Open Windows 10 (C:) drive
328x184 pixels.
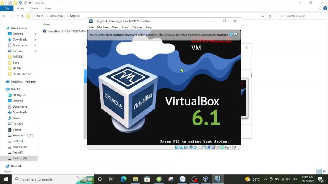pos(23,135)
